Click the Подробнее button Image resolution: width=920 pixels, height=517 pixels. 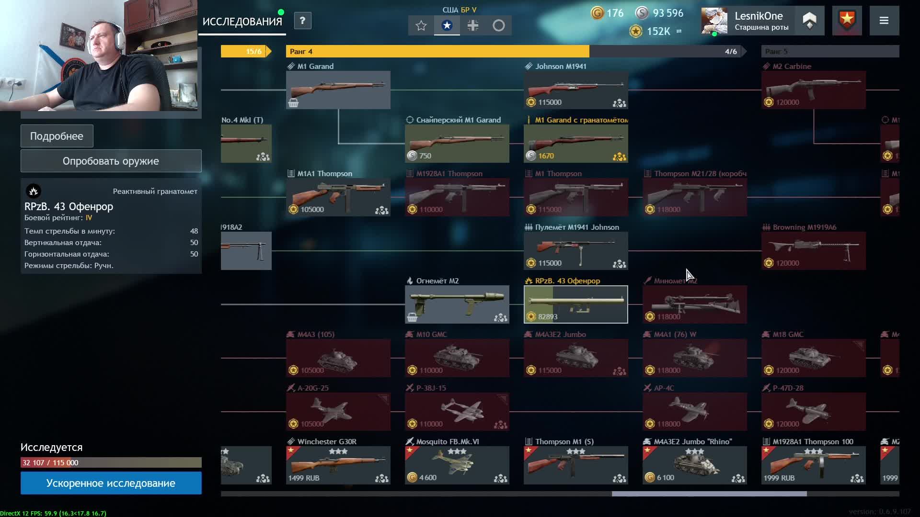pyautogui.click(x=57, y=136)
